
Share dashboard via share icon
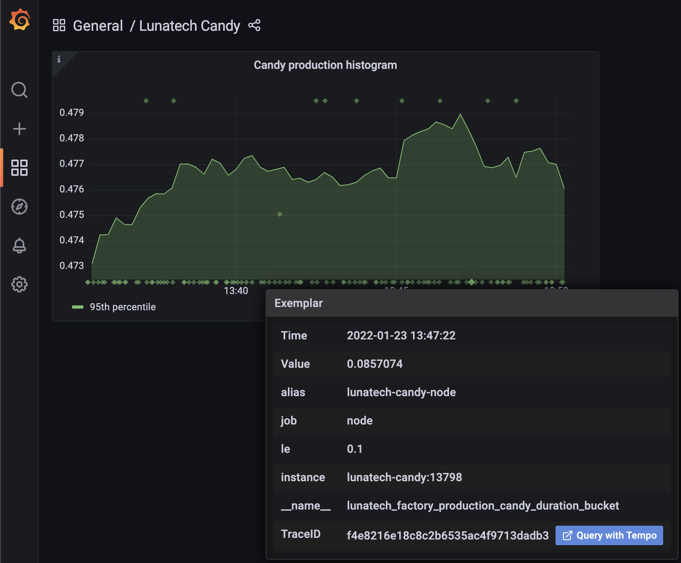[254, 26]
